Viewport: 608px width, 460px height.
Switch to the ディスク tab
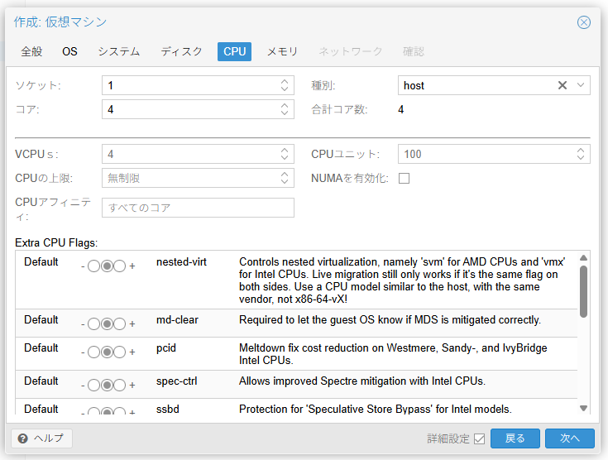pyautogui.click(x=181, y=51)
